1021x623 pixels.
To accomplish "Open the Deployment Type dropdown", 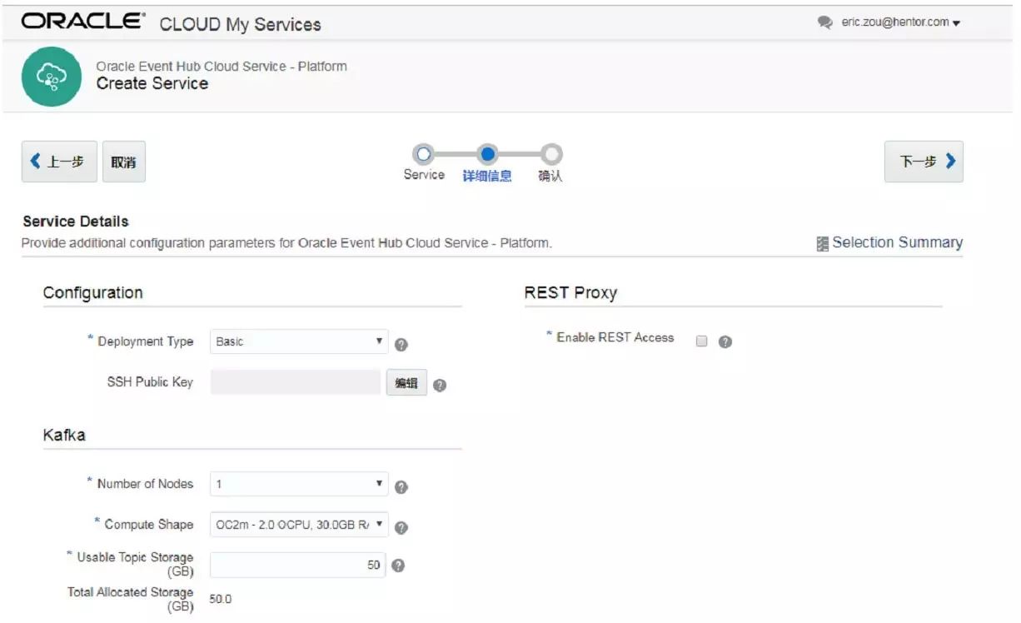I will (299, 341).
